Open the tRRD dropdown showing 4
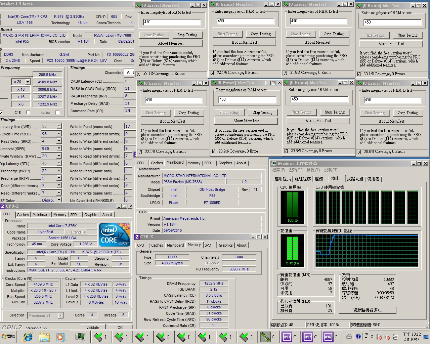Screen dimensions: 430x344 tap(59, 141)
